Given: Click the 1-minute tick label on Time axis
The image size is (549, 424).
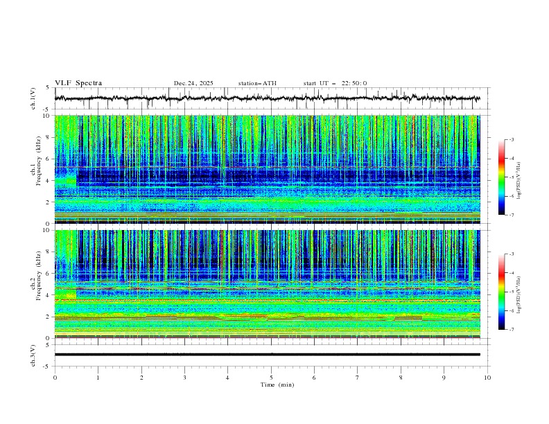Looking at the screenshot, I should coord(98,378).
